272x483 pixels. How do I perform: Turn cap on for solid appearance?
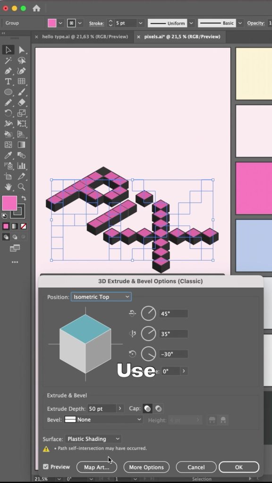tap(147, 409)
